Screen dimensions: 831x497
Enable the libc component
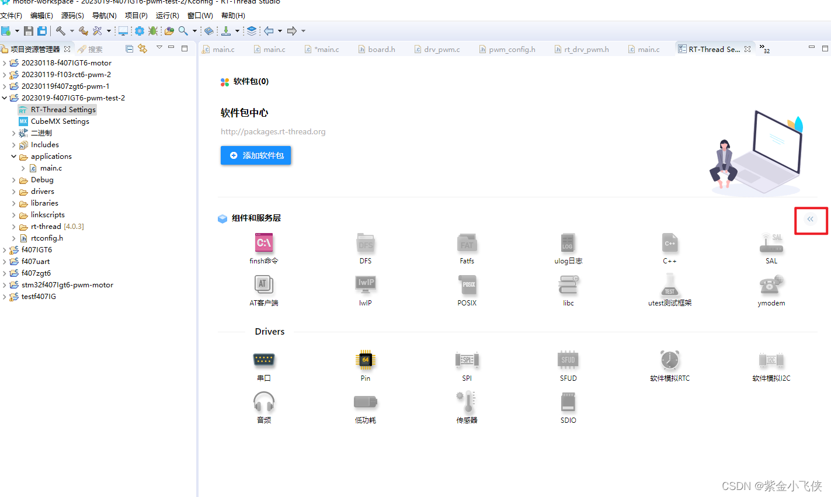click(568, 290)
